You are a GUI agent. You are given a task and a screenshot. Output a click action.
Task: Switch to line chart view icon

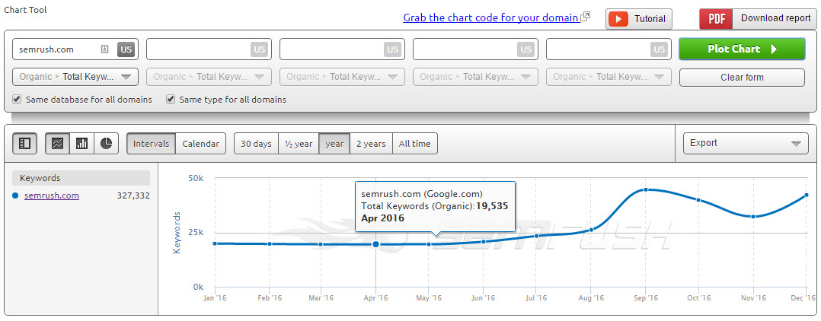point(58,143)
